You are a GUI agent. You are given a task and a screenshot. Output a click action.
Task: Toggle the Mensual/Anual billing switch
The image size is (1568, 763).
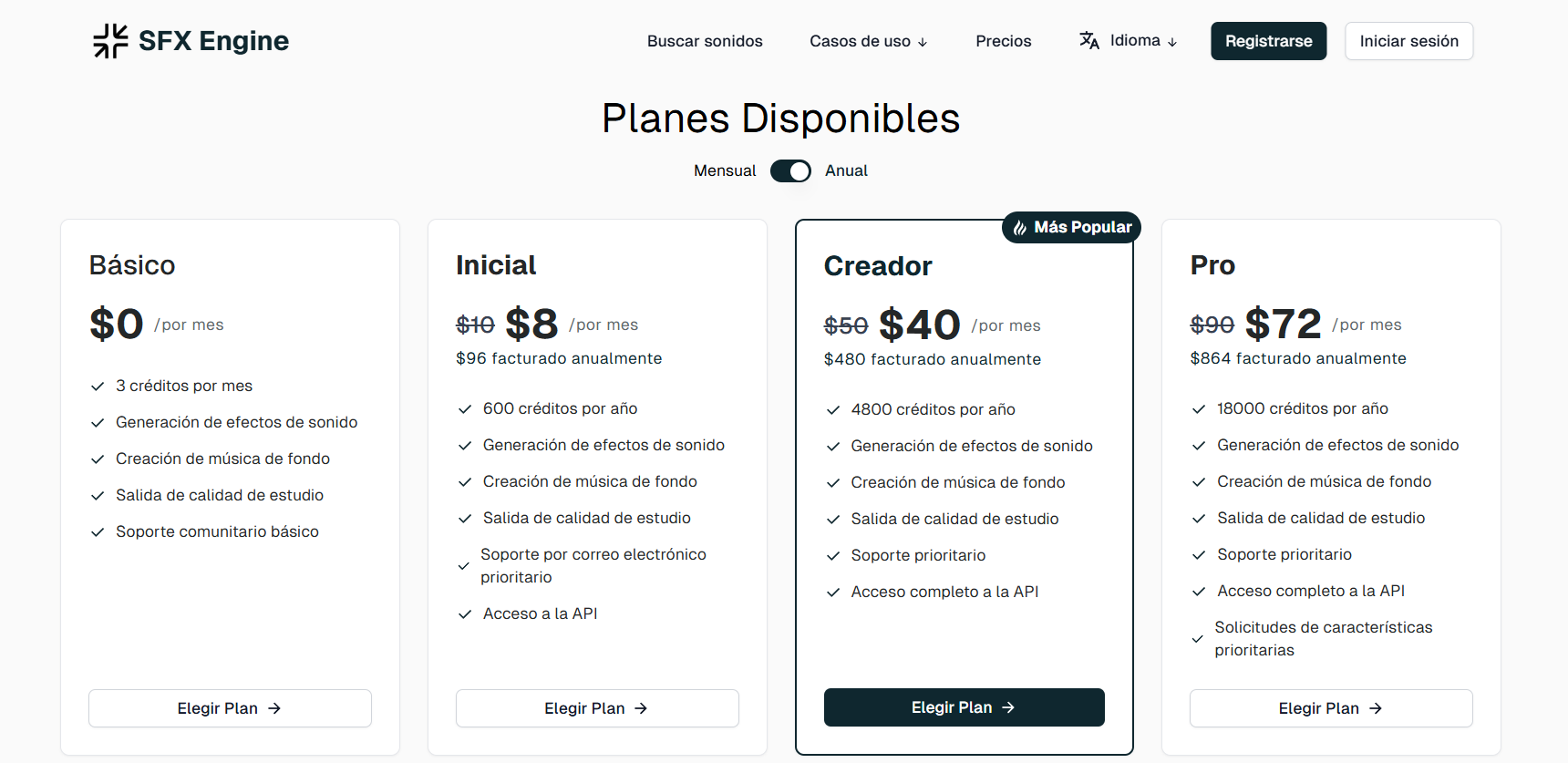pyautogui.click(x=790, y=171)
